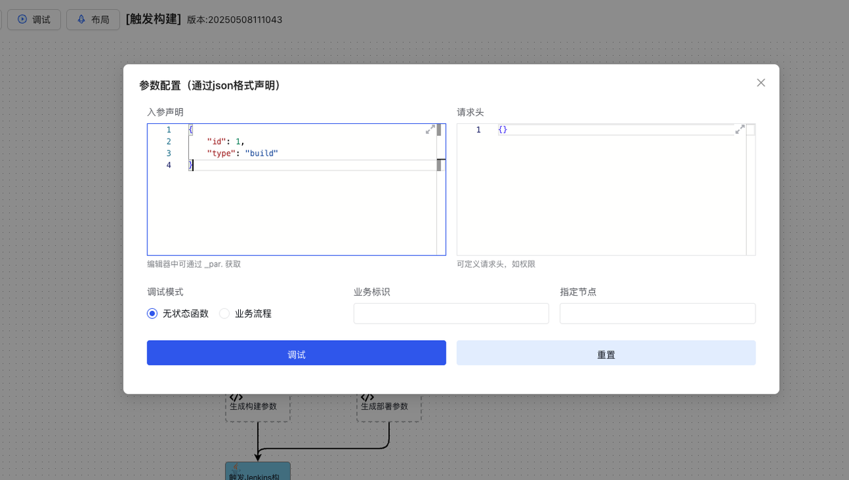Focus the 业务标识 input field
849x480 pixels.
click(x=451, y=314)
